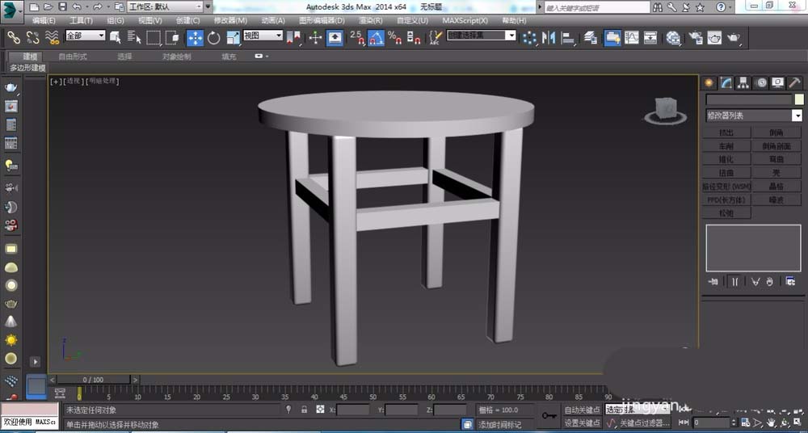Viewport: 808px width, 433px height.
Task: Click the timeline marker at frame 50
Action: (372, 393)
